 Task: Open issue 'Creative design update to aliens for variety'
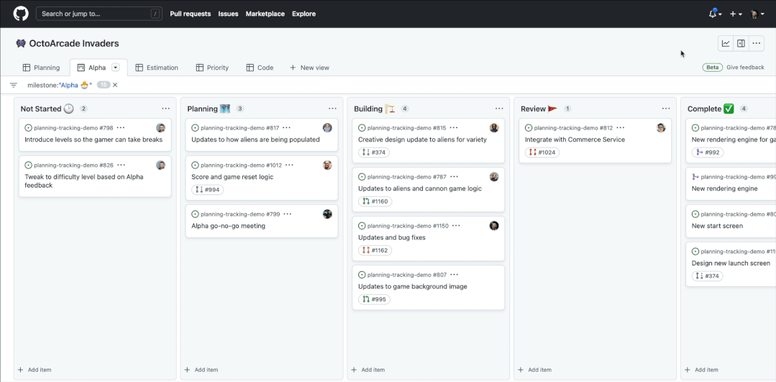[x=422, y=140]
